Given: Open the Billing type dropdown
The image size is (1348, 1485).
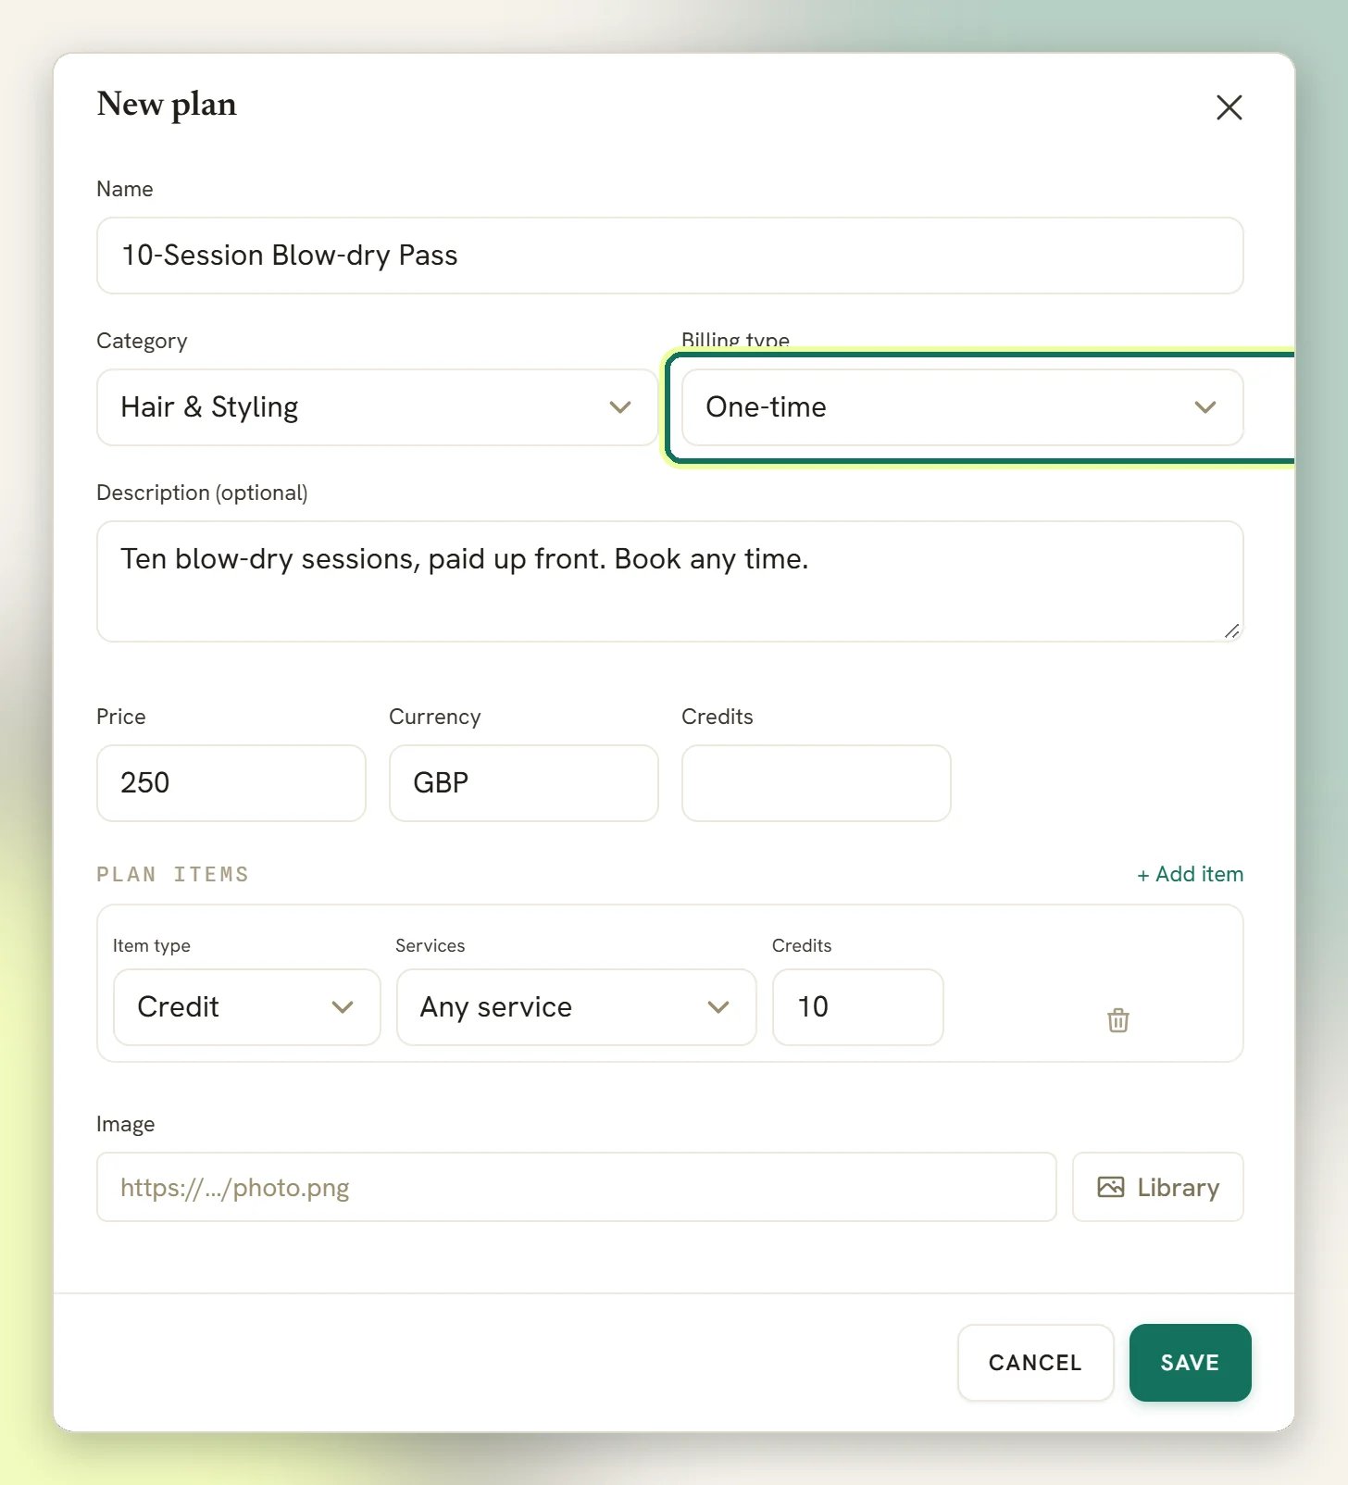Looking at the screenshot, I should click(962, 407).
